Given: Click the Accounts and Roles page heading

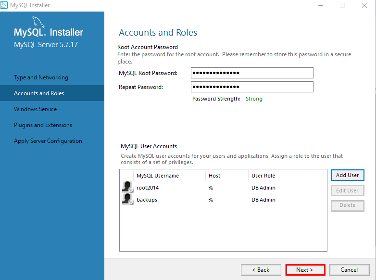Looking at the screenshot, I should [x=158, y=32].
